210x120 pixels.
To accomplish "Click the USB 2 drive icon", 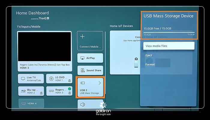I will [x=83, y=83].
